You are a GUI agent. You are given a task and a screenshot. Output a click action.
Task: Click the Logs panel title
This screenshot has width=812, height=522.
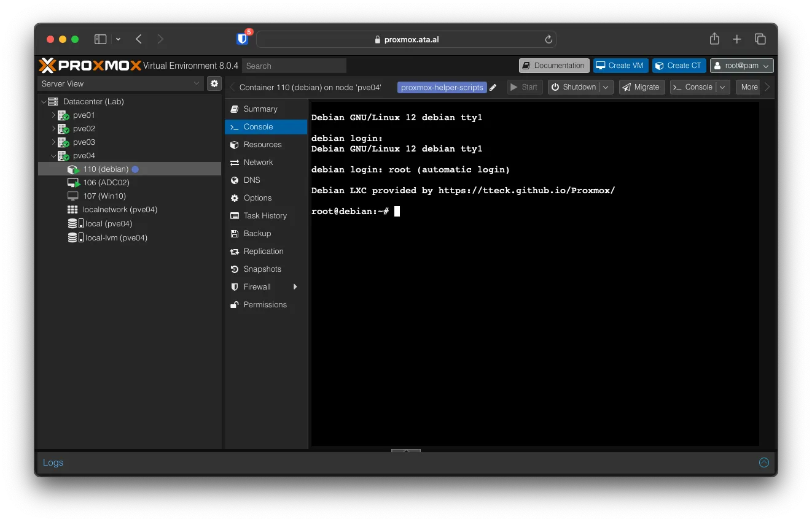coord(53,463)
